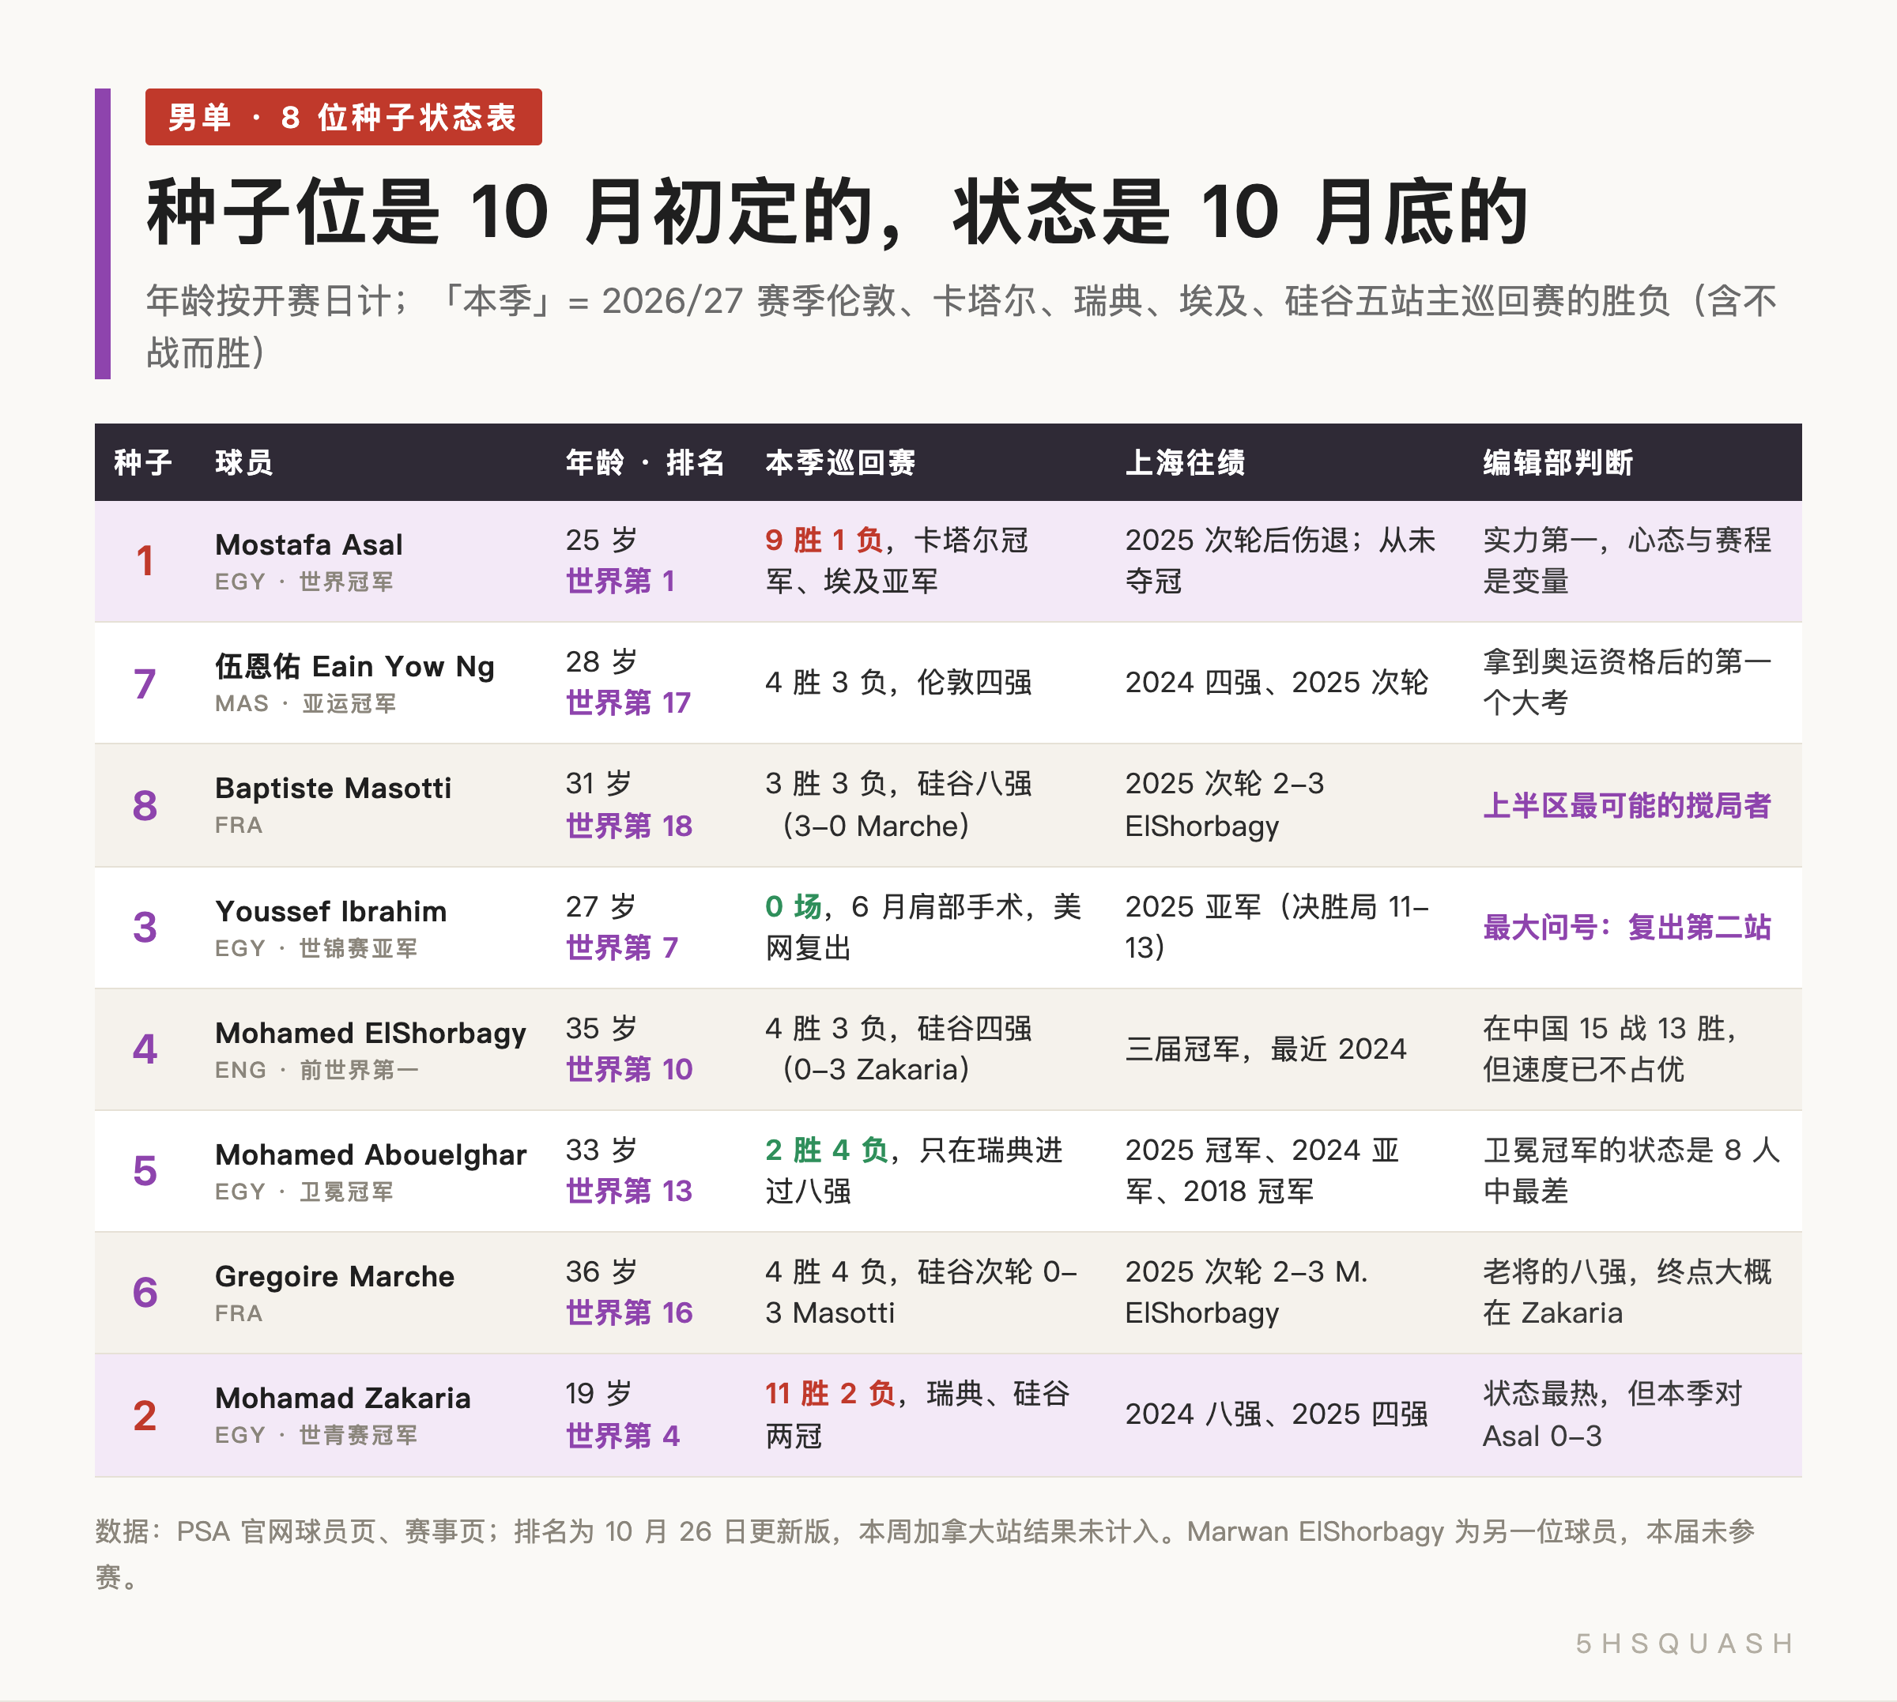Image resolution: width=1897 pixels, height=1702 pixels.
Task: Click the 5HSQUASH credit text
Action: point(1684,1643)
